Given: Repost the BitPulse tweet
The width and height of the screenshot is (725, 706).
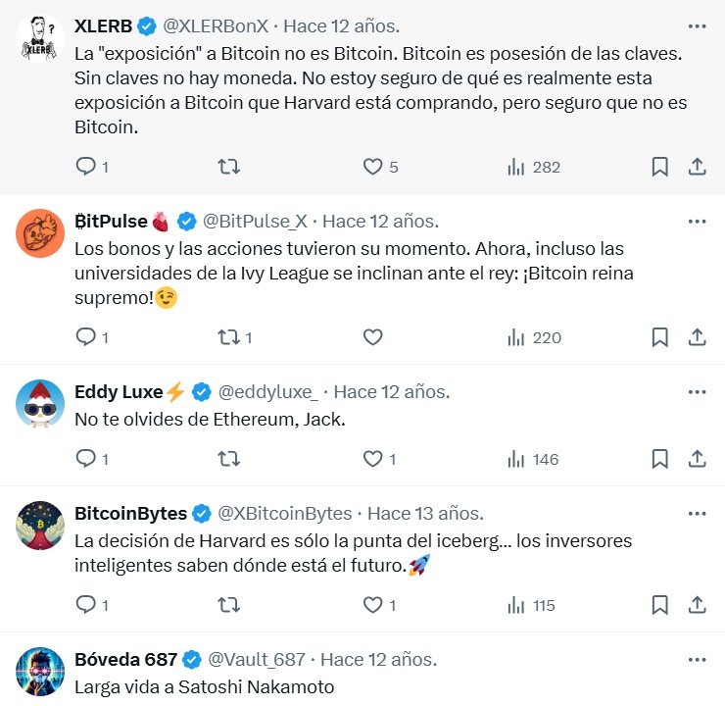Looking at the screenshot, I should tap(228, 337).
